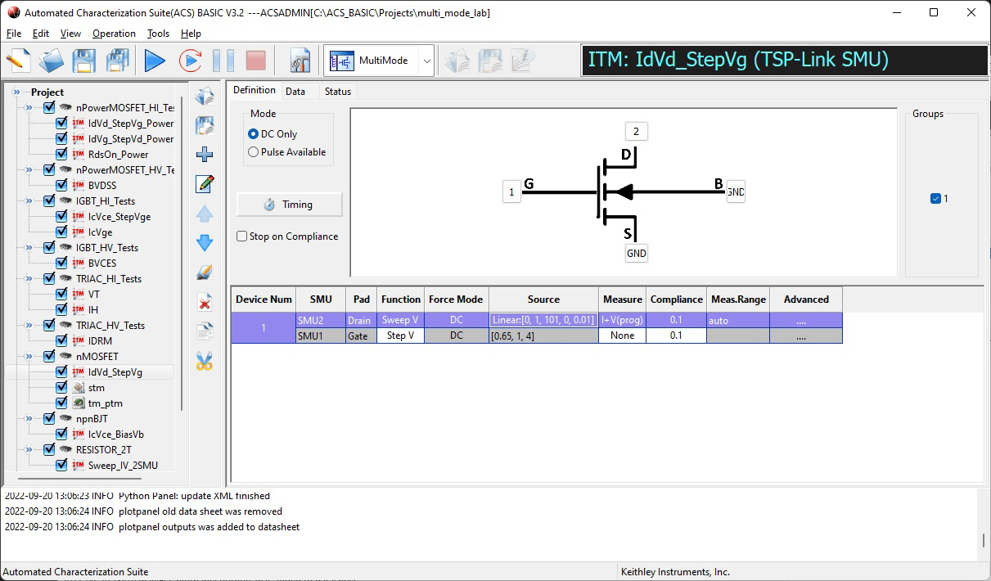Click the GND box on the Source terminal
991x581 pixels.
(x=636, y=254)
